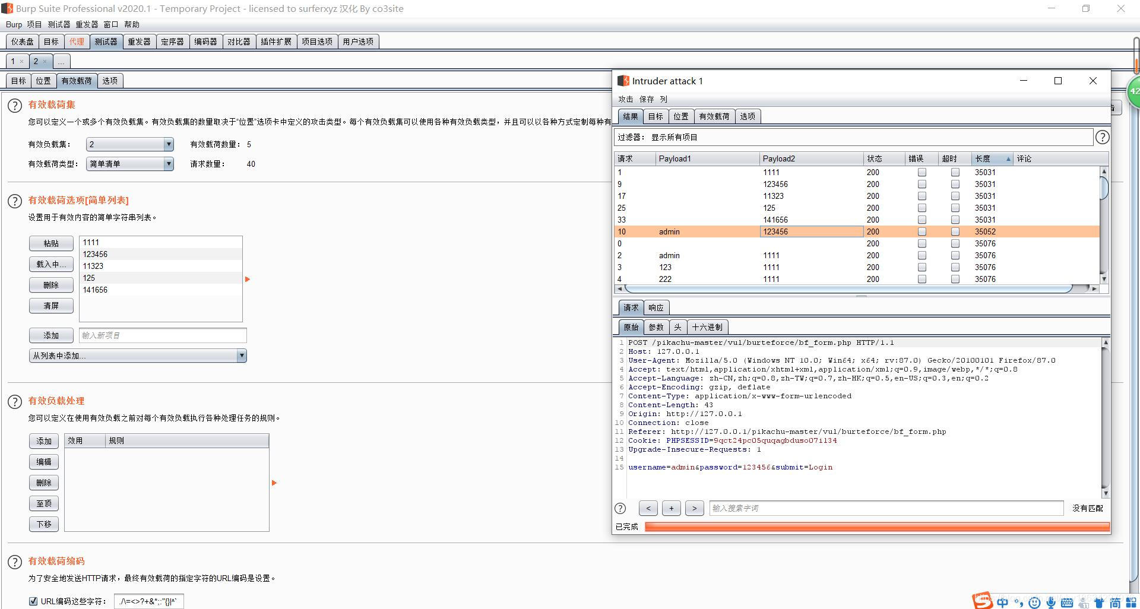This screenshot has height=609, width=1140.
Task: Open the IME skin shirt icon
Action: click(1099, 602)
